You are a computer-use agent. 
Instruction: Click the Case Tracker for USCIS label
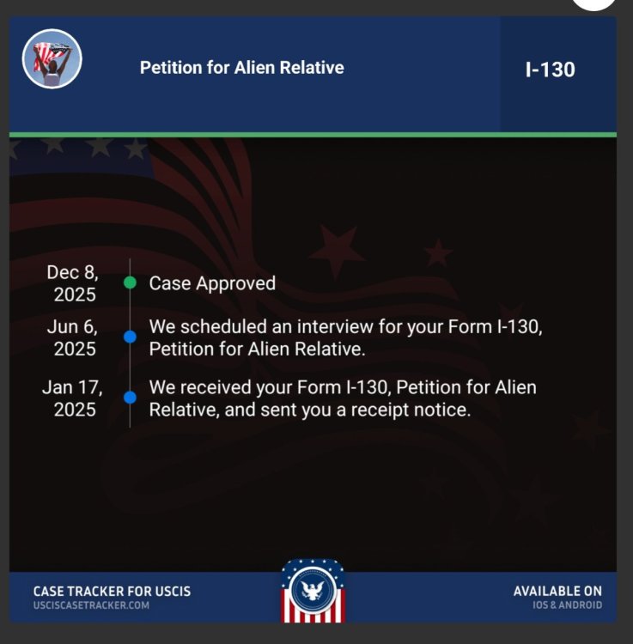point(112,591)
